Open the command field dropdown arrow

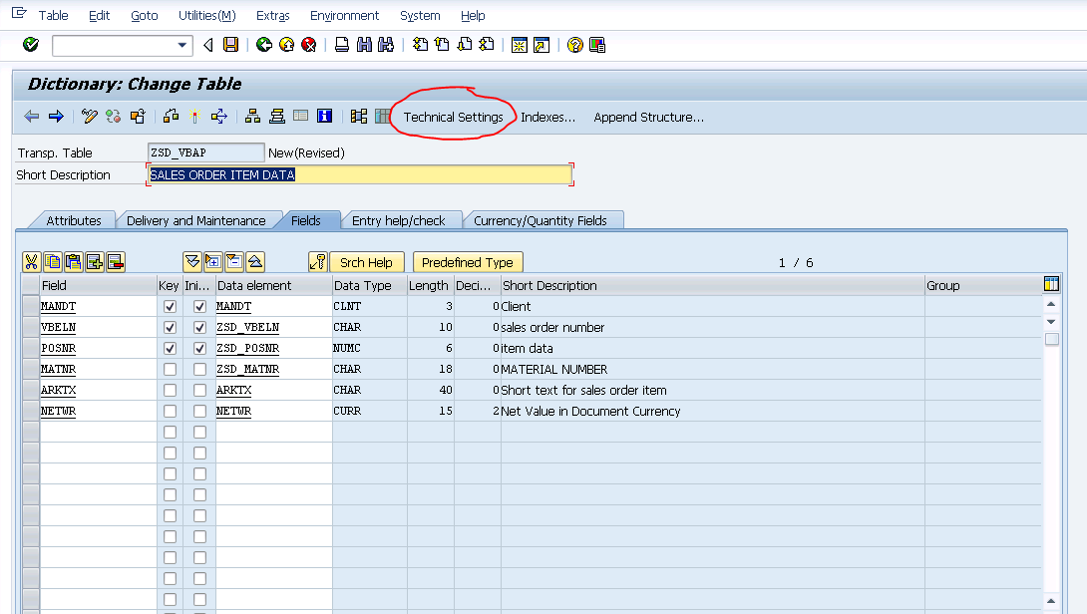(x=183, y=45)
